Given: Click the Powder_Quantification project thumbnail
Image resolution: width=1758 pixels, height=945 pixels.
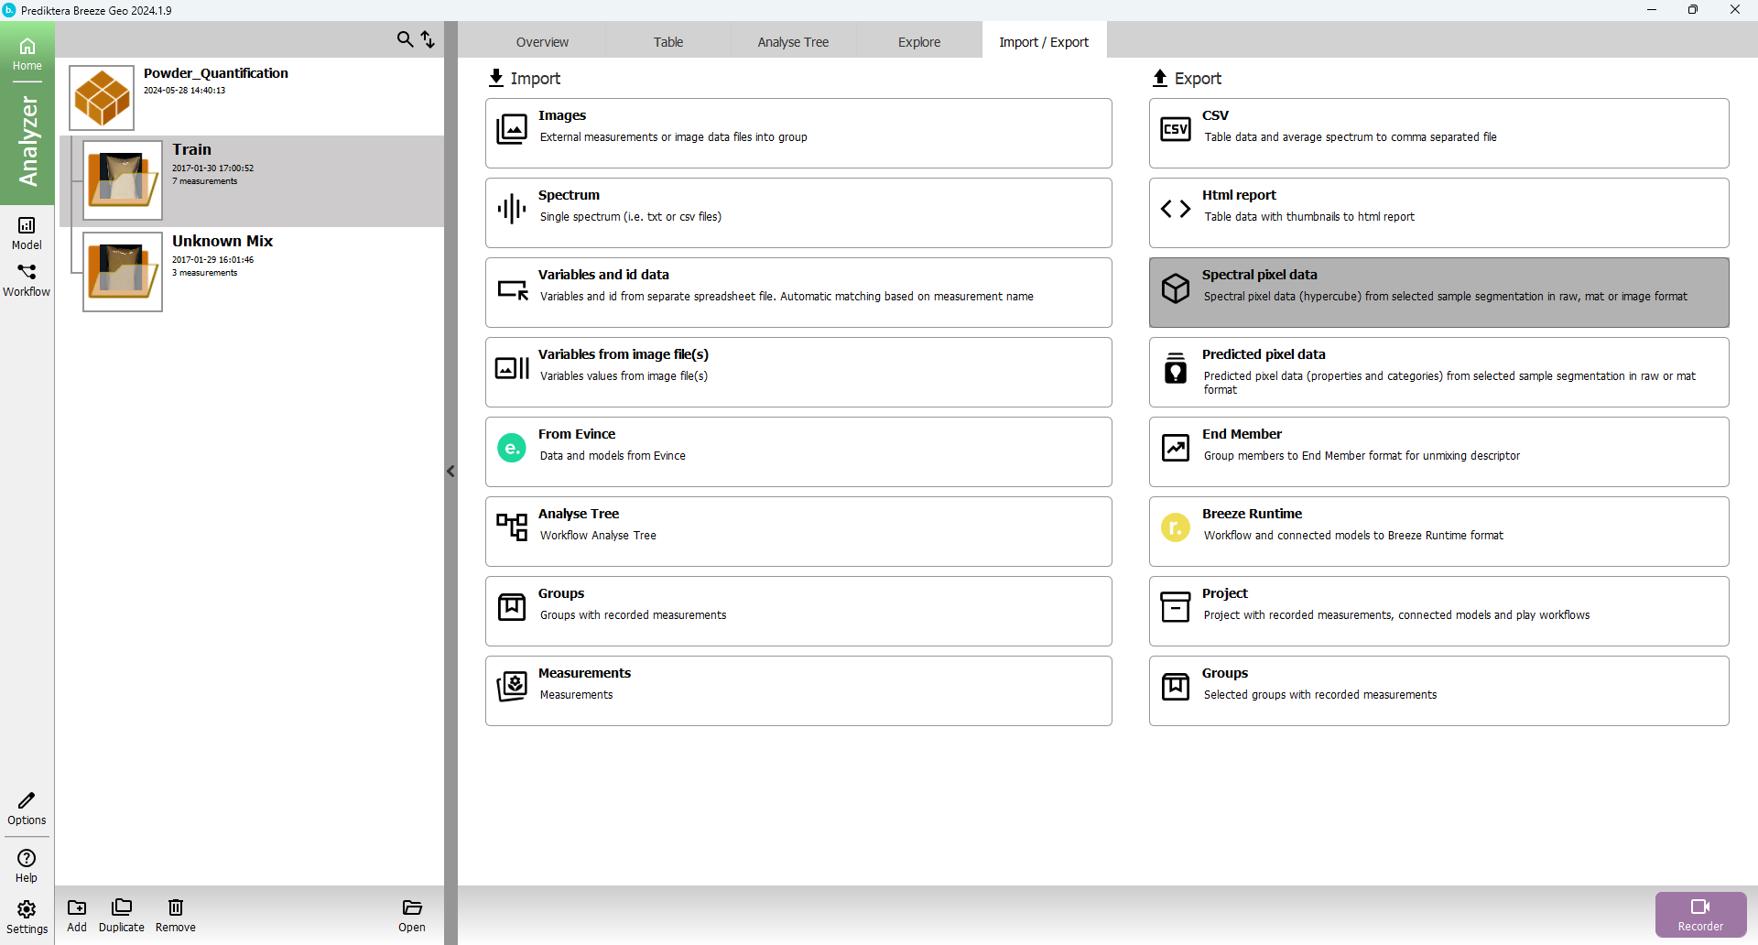Looking at the screenshot, I should 102,98.
